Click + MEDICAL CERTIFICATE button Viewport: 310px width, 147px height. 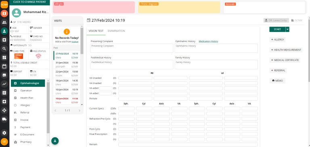285,60
